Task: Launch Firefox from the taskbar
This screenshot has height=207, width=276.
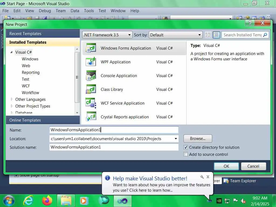Action: pos(47,201)
